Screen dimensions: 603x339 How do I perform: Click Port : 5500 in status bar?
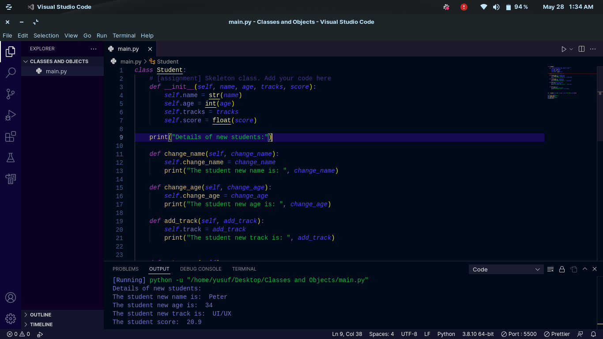519,334
